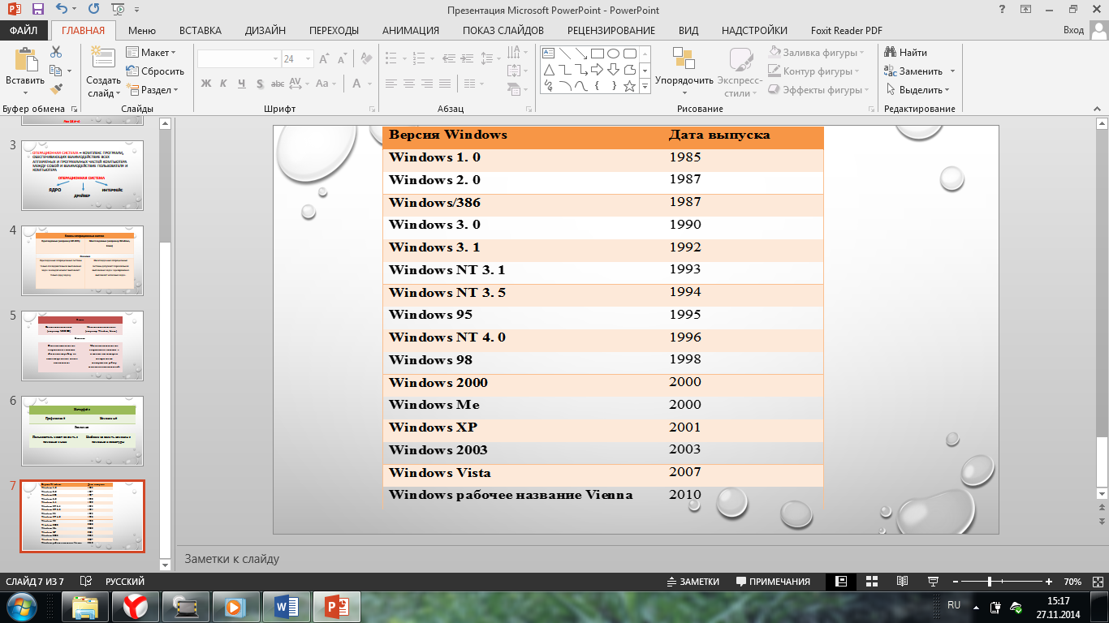Select the text box shape in the gallery

point(549,54)
